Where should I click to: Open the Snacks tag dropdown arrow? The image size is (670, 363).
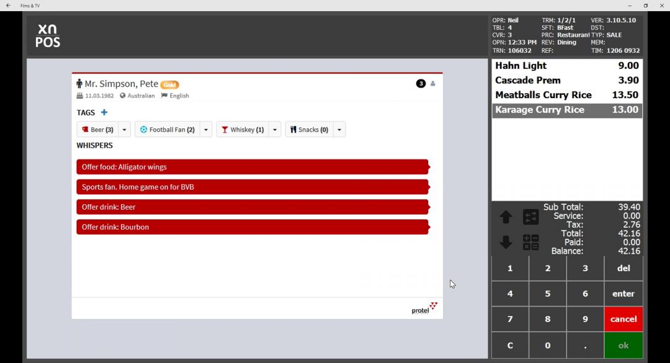[339, 130]
